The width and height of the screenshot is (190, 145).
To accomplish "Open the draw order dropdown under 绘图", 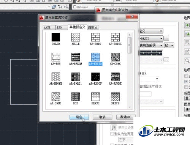I will point(187,98).
